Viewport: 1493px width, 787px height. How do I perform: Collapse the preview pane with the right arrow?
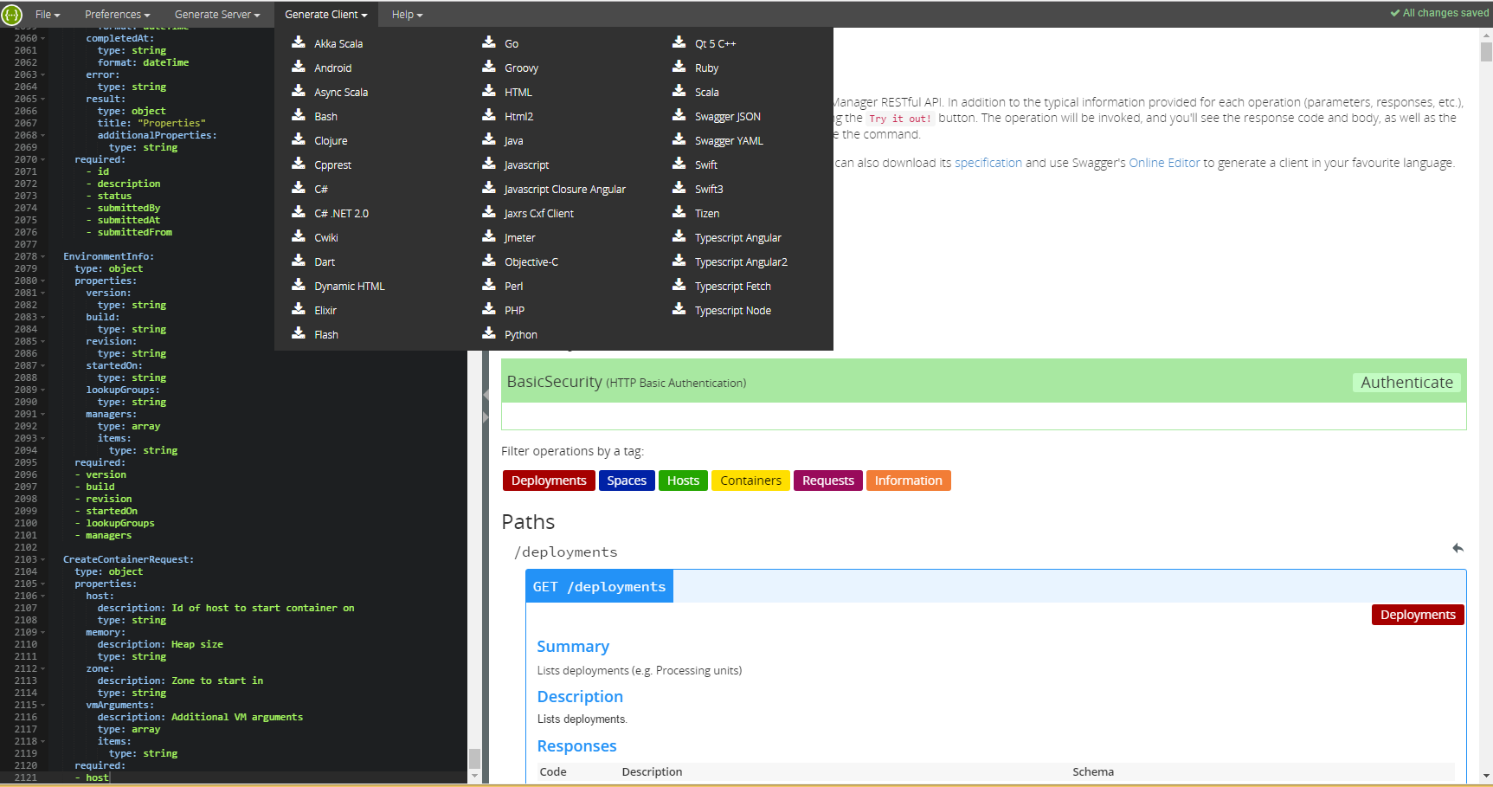[486, 417]
